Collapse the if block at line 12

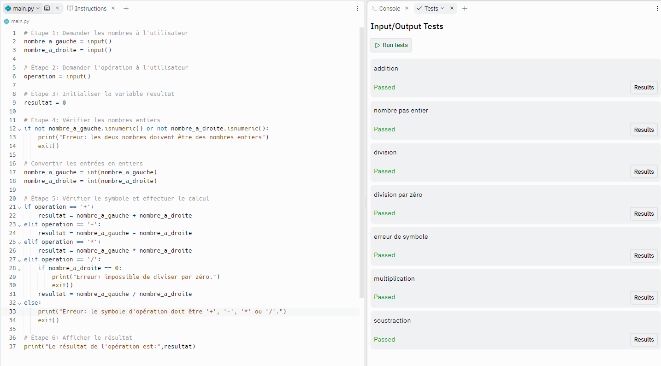[19, 129]
